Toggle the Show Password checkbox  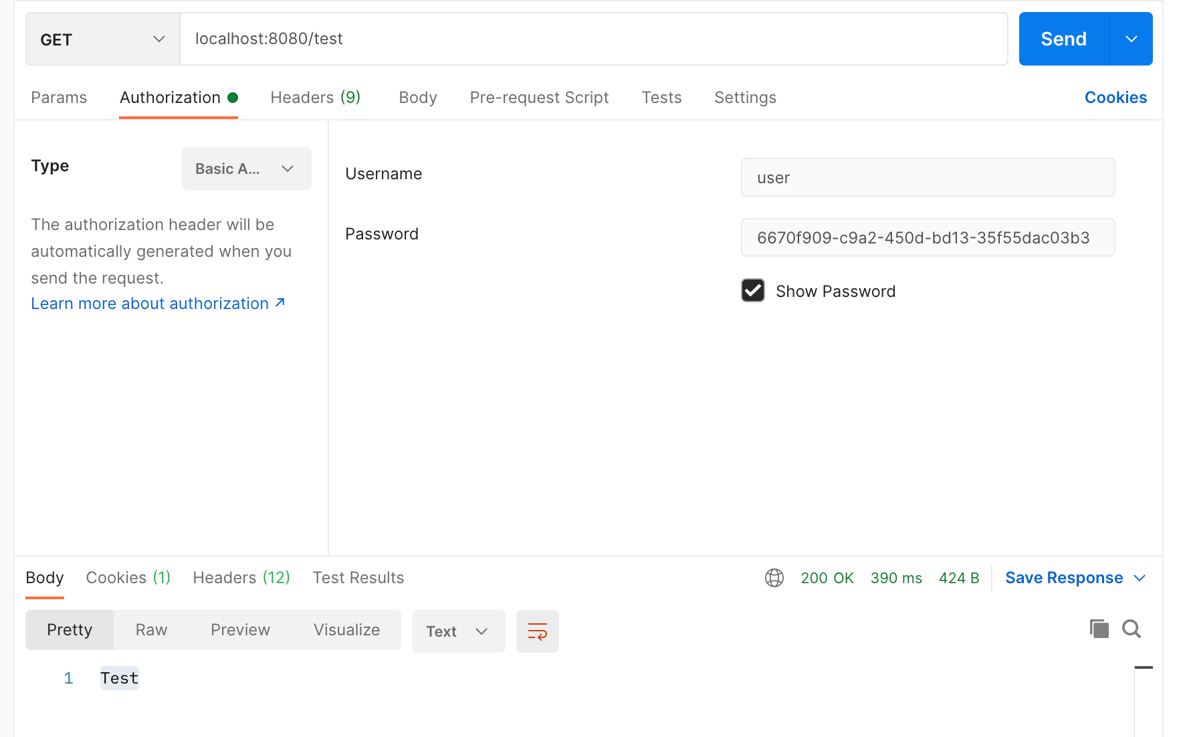[752, 290]
